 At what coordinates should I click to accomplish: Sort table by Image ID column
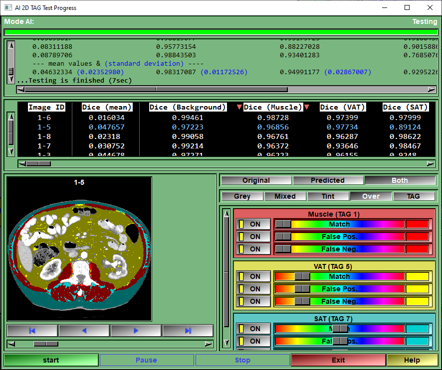46,107
